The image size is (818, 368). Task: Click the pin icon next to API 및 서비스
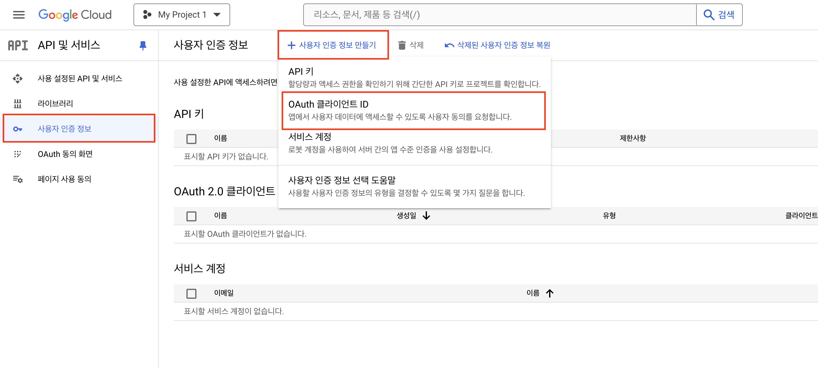pyautogui.click(x=143, y=45)
